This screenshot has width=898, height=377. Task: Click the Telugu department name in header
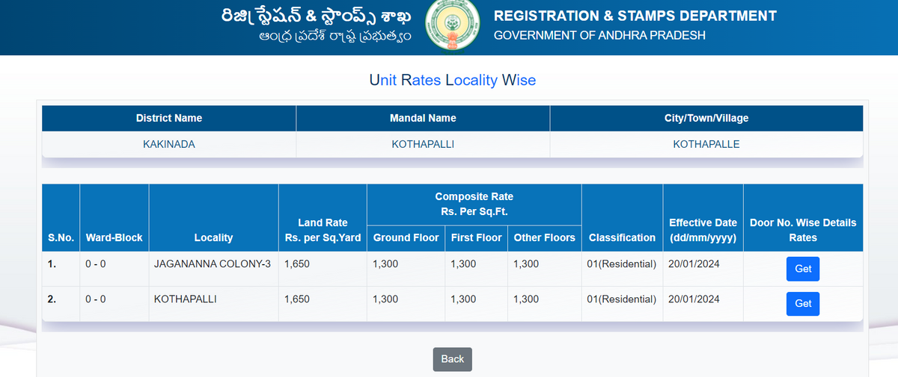click(316, 16)
